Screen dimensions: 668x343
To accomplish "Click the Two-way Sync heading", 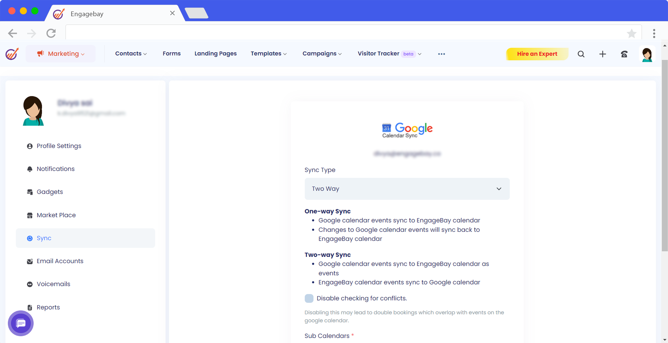I will (x=327, y=255).
